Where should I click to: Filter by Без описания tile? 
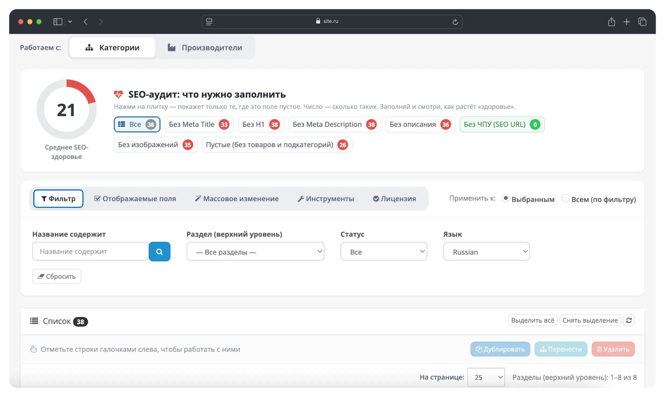point(420,124)
